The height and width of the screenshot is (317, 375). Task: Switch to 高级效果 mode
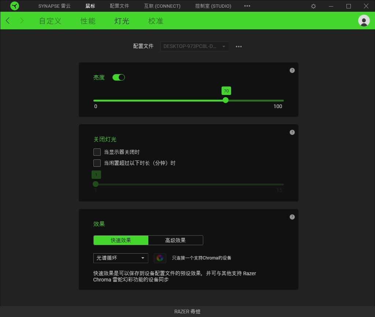point(176,240)
